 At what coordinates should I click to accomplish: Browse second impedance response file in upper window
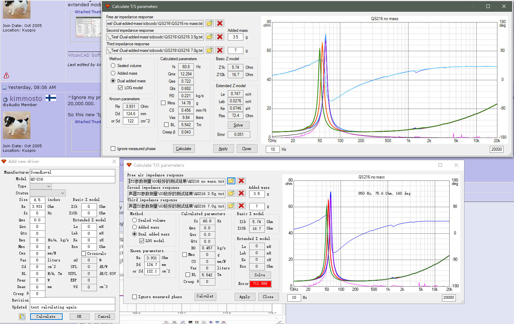(210, 37)
